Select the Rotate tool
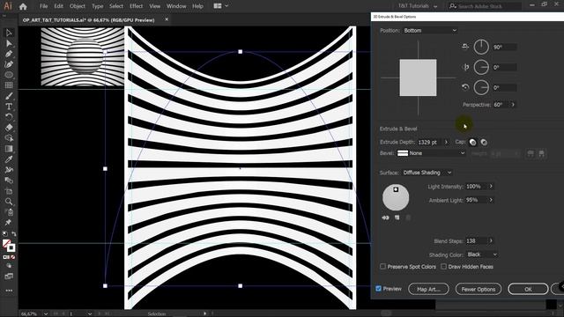Image resolution: width=564 pixels, height=317 pixels. [x=9, y=117]
